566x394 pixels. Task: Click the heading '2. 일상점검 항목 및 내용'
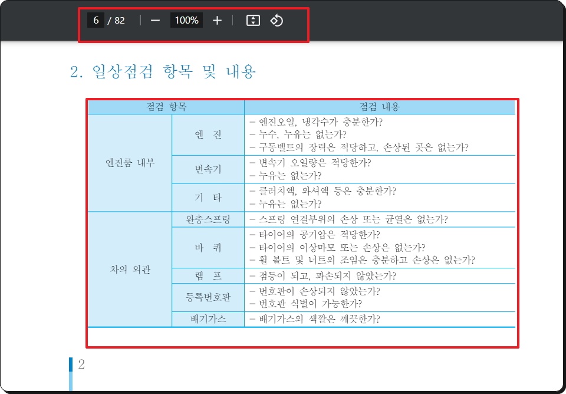[x=163, y=72]
